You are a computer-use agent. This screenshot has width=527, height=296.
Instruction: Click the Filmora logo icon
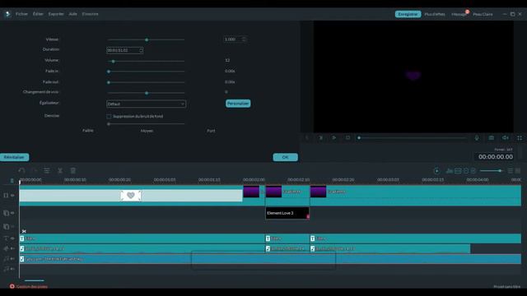coord(7,14)
